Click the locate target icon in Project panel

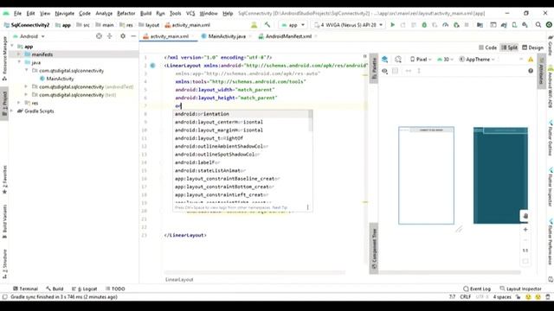(99, 36)
